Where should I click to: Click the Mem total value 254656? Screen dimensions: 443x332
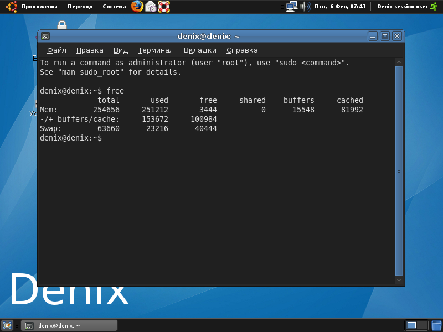coord(106,110)
